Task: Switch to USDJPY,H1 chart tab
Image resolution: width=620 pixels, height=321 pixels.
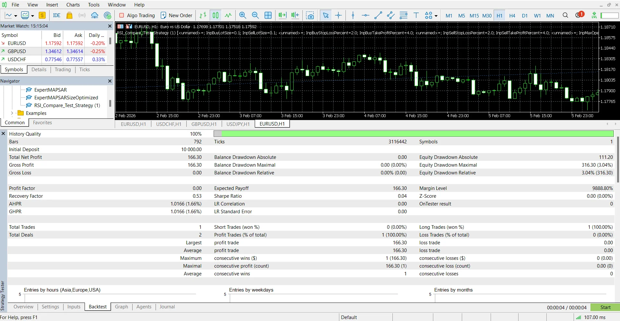Action: pyautogui.click(x=238, y=124)
